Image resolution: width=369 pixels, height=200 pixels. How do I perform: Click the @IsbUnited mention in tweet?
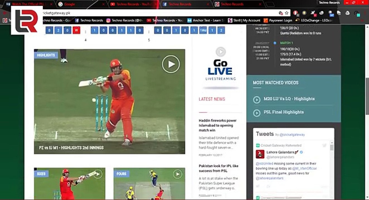(x=265, y=164)
